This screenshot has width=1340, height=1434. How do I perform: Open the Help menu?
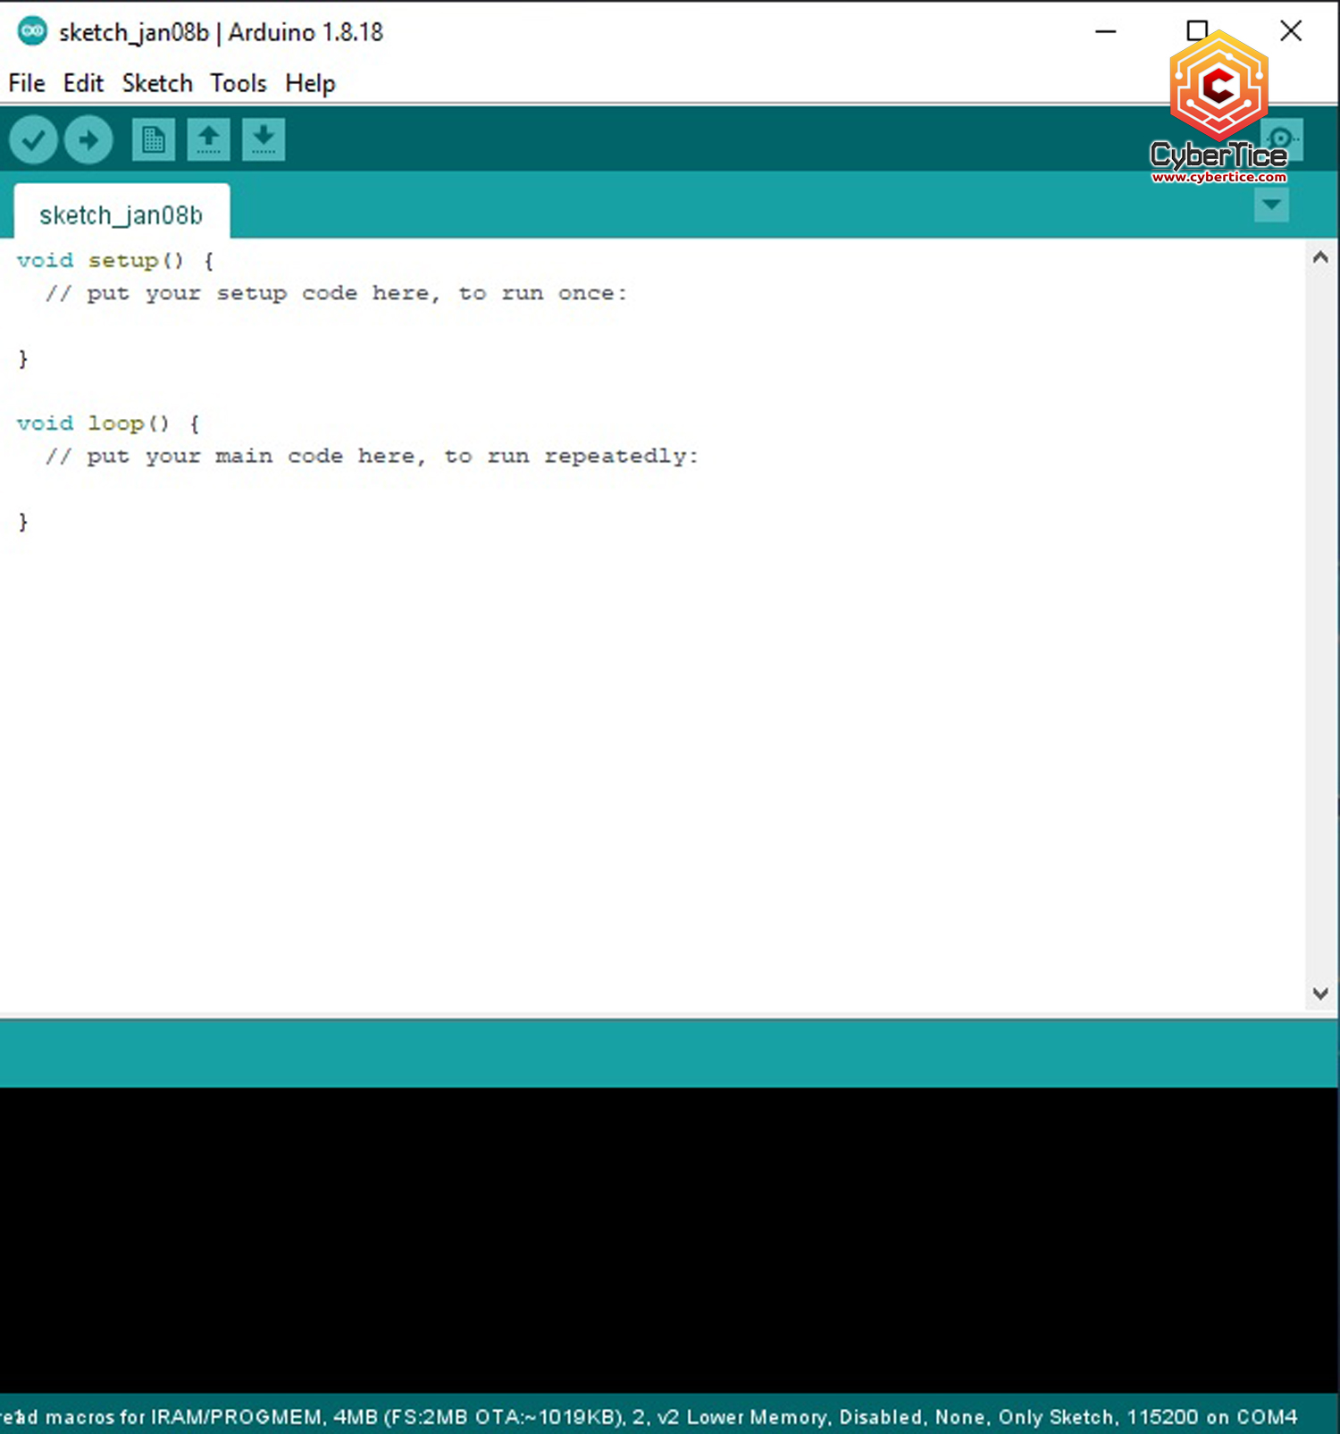point(310,83)
